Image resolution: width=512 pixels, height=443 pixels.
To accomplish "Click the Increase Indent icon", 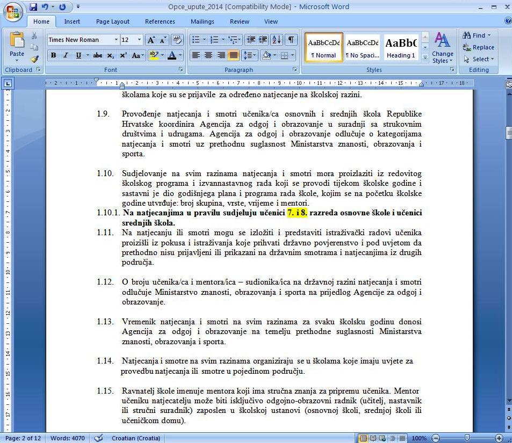I will [x=263, y=40].
